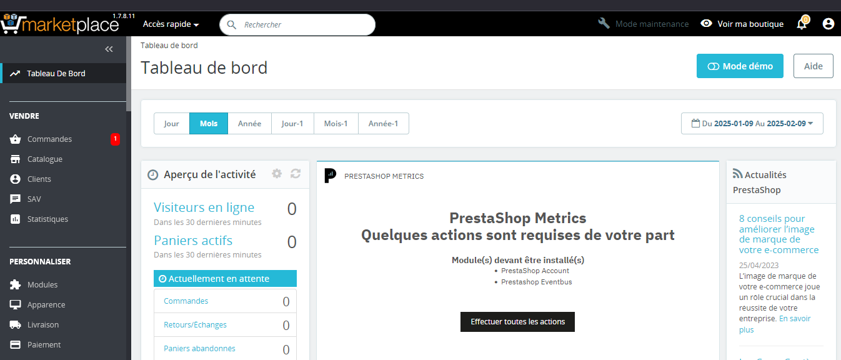Open the SAV sidebar menu
Screen dimensions: 841x360
point(63,199)
